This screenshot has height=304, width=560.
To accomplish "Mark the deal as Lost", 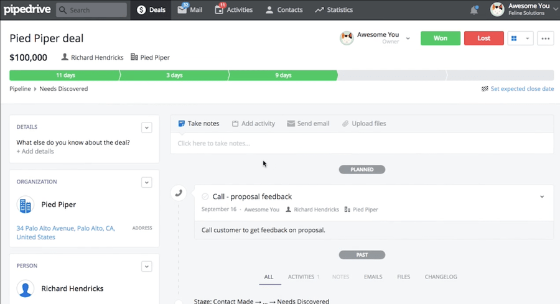I will click(x=484, y=38).
